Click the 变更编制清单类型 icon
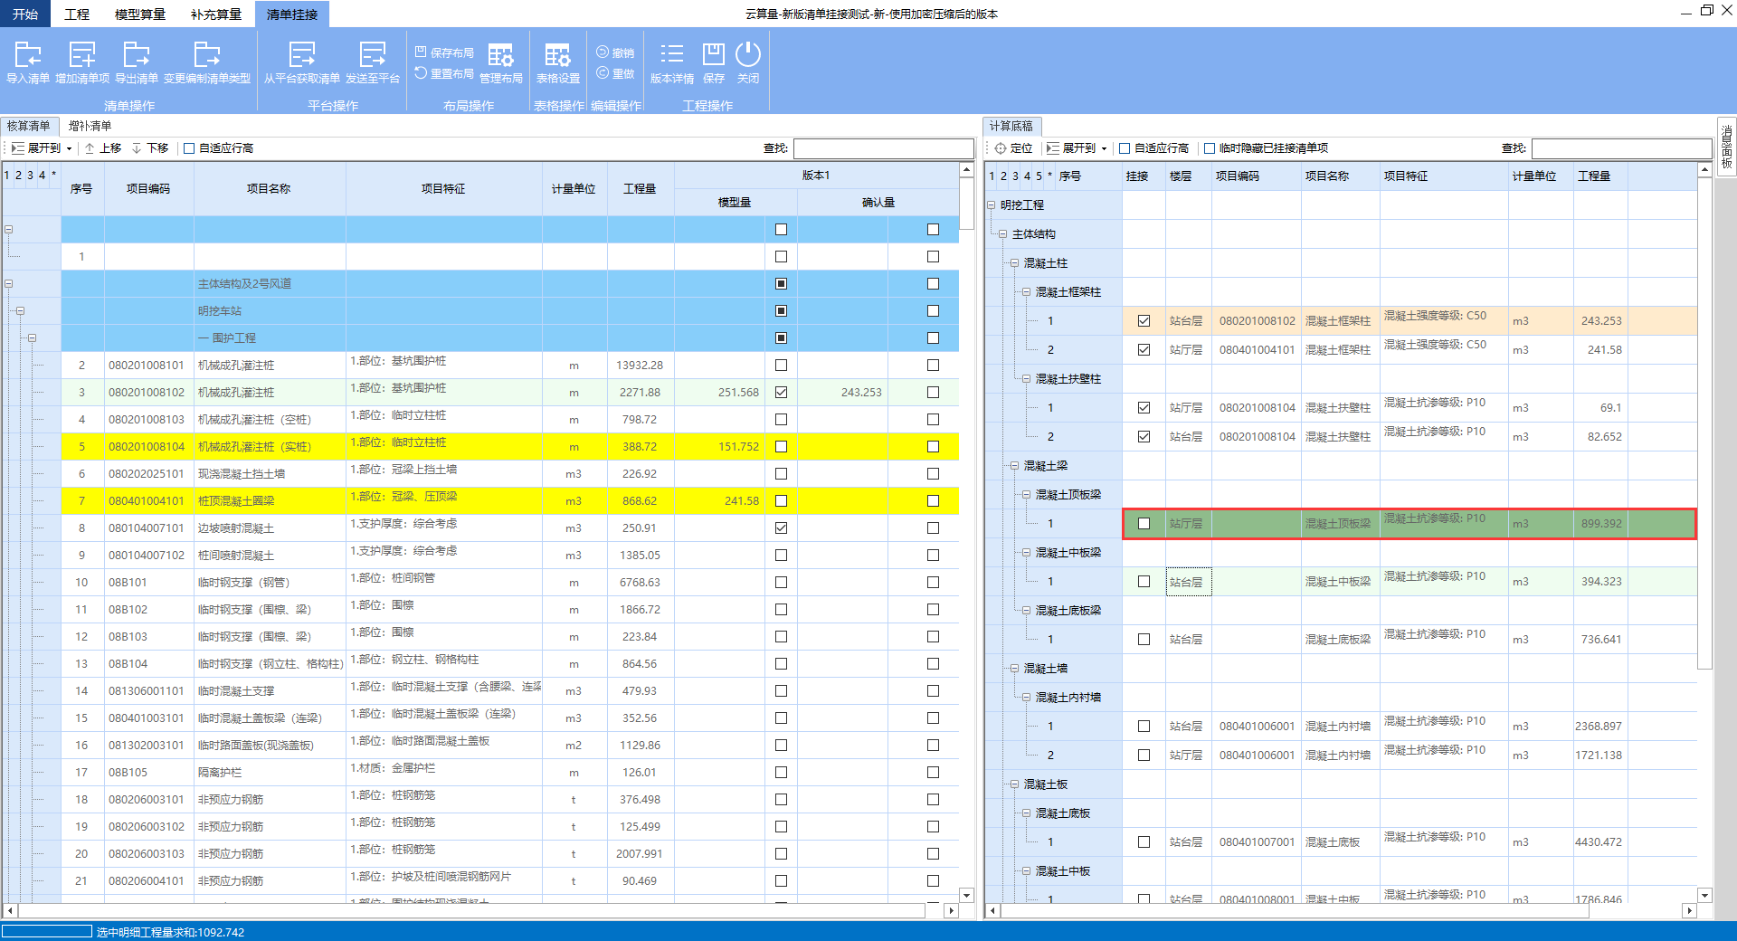 point(207,54)
